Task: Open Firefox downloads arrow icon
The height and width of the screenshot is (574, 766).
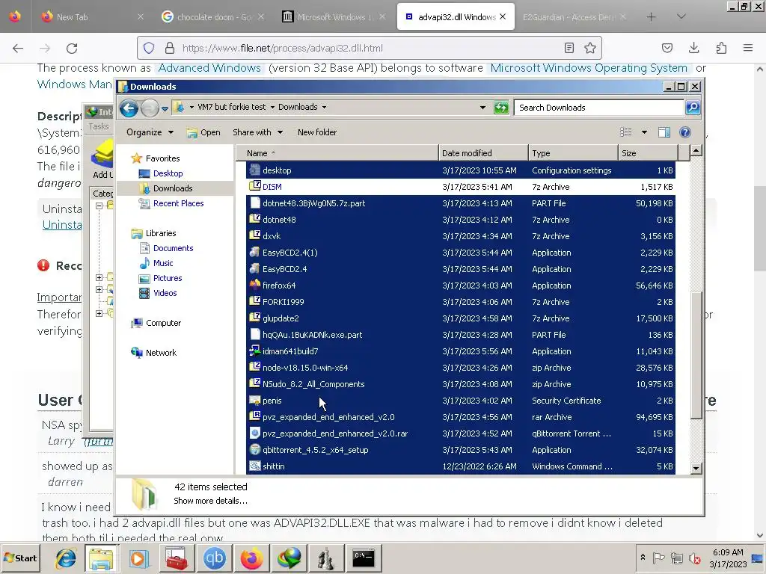Action: point(693,48)
